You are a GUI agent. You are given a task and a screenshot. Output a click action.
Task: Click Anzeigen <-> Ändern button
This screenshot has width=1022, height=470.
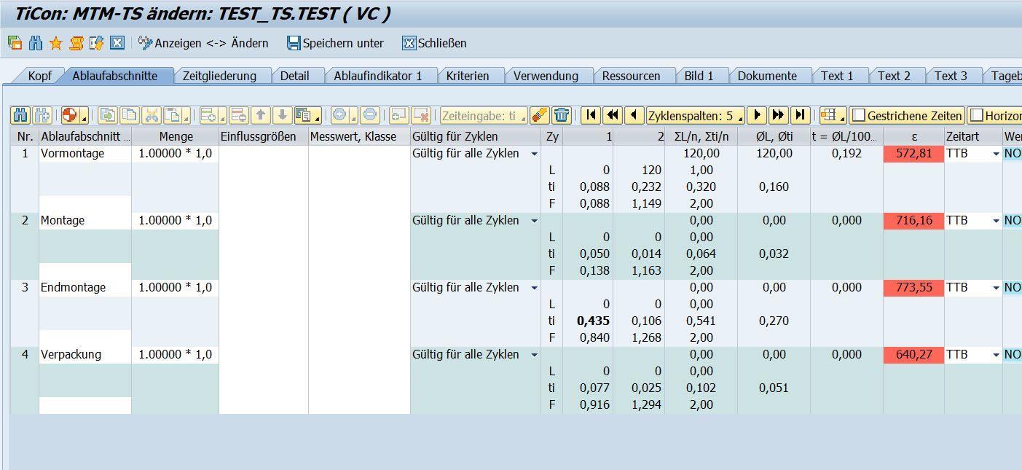tap(203, 43)
